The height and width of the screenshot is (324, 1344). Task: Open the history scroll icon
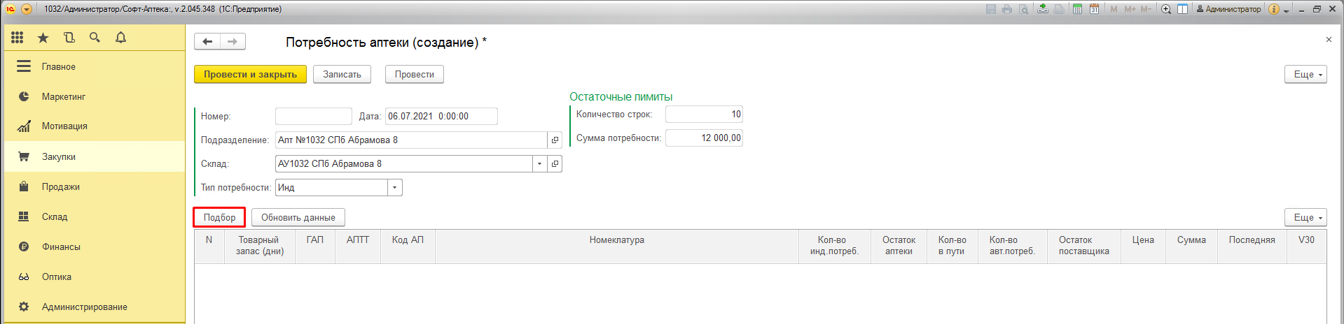pyautogui.click(x=69, y=38)
